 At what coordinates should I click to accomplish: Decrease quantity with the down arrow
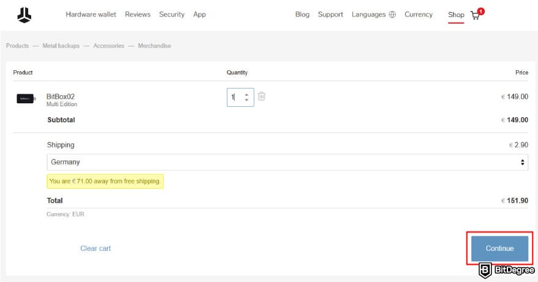click(x=246, y=99)
